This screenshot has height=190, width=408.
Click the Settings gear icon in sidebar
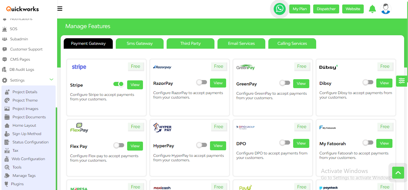coord(4,80)
